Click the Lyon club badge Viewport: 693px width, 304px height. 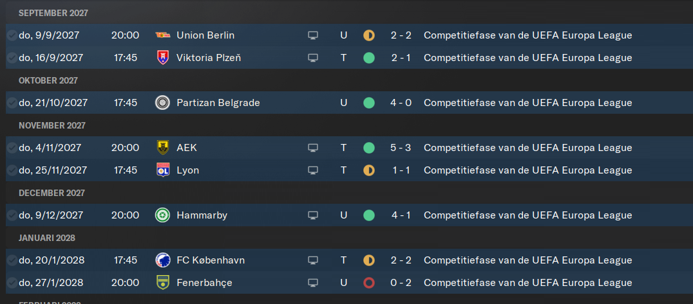[x=163, y=170]
